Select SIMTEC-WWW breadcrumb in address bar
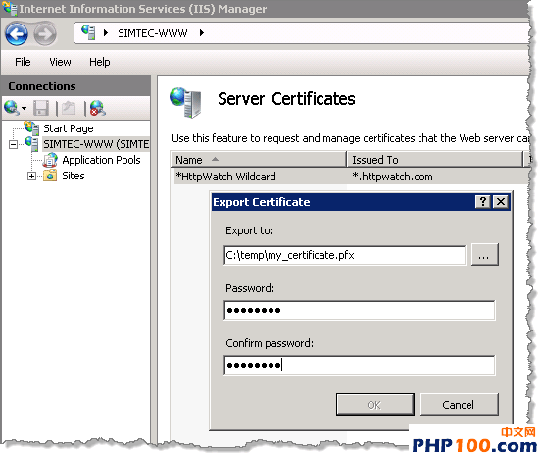542x457 pixels. (x=153, y=33)
